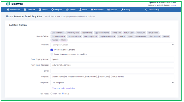Click the Email/SMS envelope icon
This screenshot has width=184, height=102.
point(92,10)
